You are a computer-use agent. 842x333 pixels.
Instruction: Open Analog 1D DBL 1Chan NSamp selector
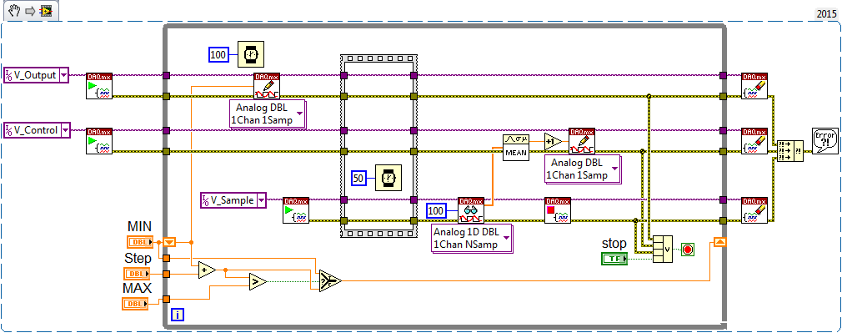coord(472,238)
